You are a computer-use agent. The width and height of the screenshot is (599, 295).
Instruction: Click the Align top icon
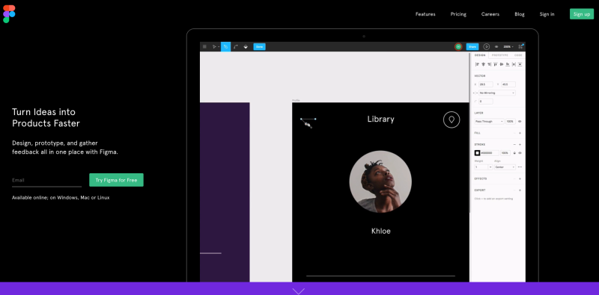tap(495, 64)
